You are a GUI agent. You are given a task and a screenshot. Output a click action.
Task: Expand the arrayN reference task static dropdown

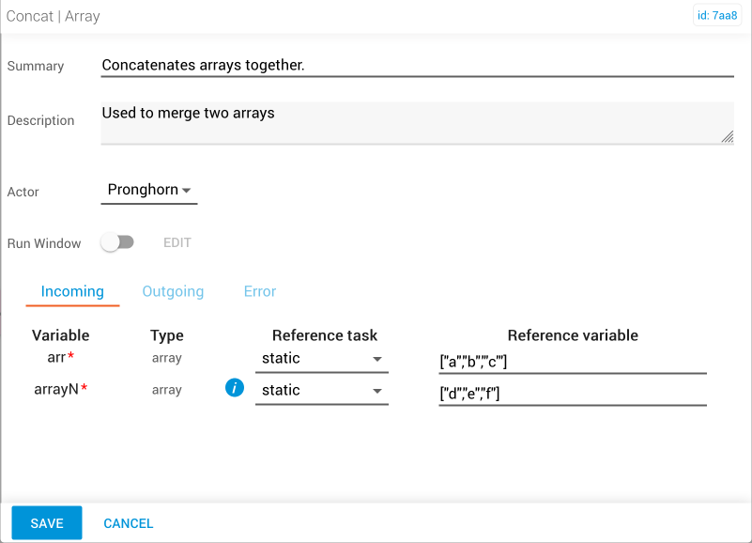click(x=322, y=391)
